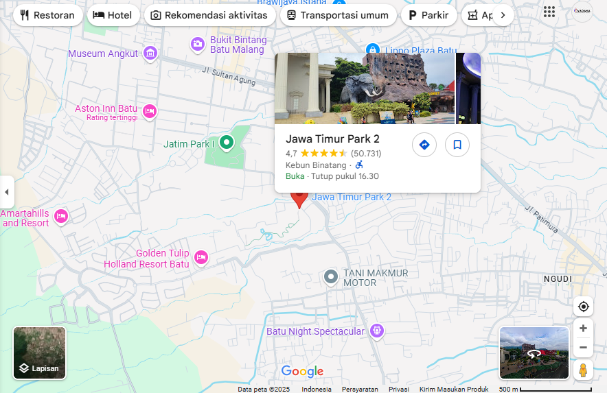Open the Google apps grid
Viewport: 607px width, 393px height.
click(x=549, y=12)
